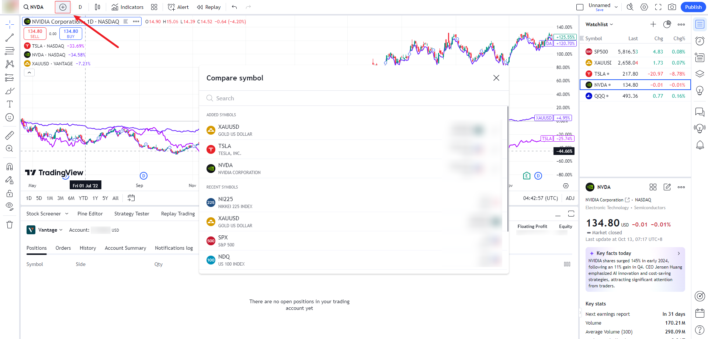The image size is (708, 339).
Task: Click the Publish button
Action: [693, 7]
